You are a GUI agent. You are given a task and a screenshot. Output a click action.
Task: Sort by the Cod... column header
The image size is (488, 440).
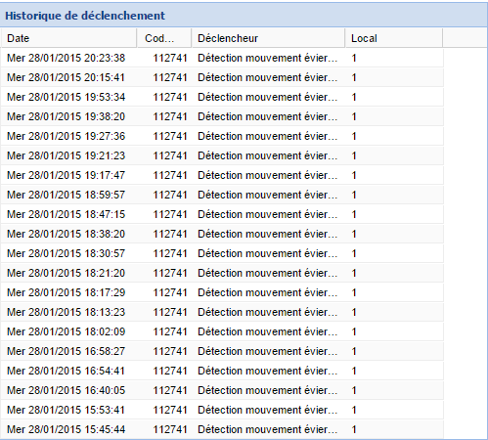pyautogui.click(x=164, y=38)
